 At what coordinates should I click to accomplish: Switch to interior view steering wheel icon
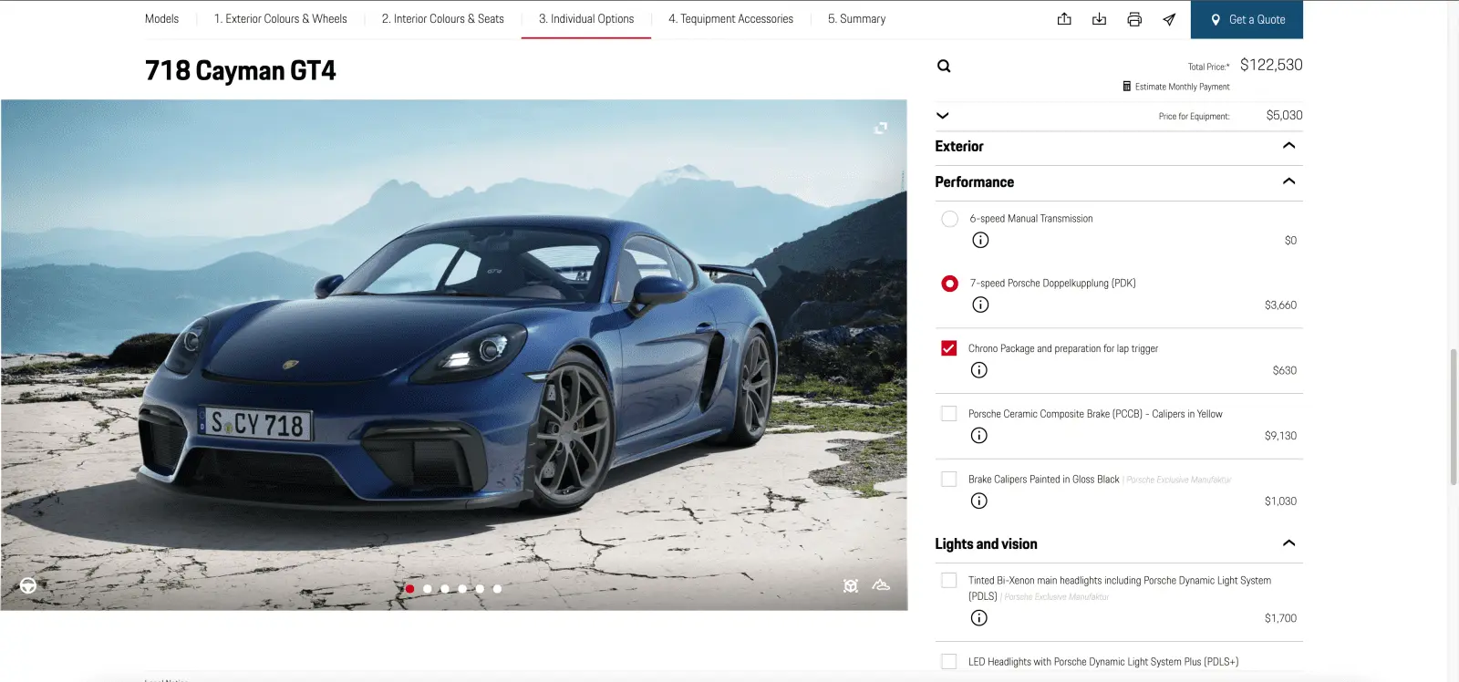[28, 585]
